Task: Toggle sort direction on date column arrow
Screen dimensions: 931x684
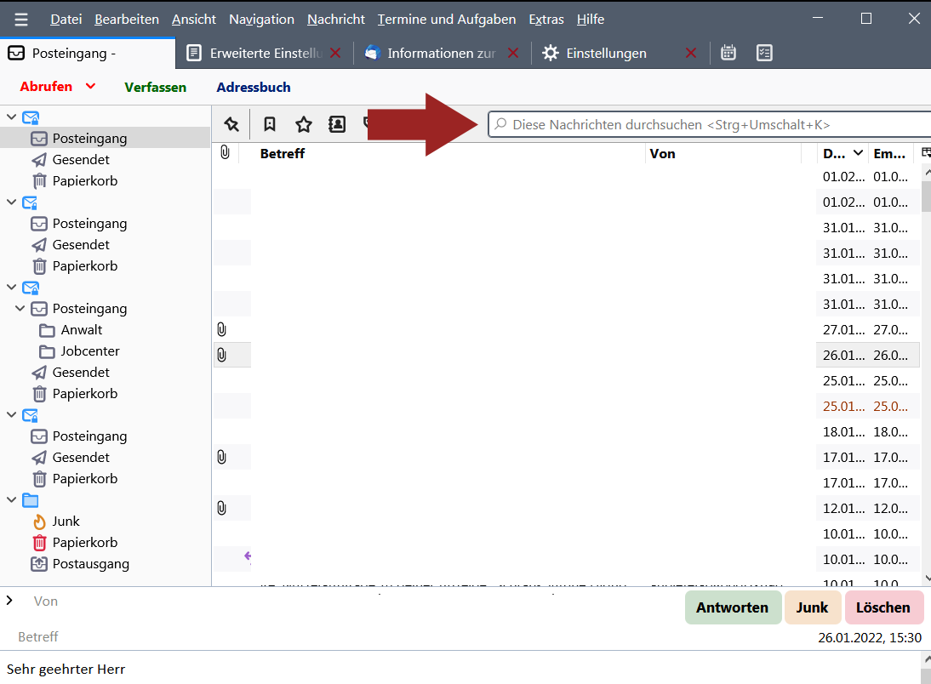Action: [x=857, y=153]
